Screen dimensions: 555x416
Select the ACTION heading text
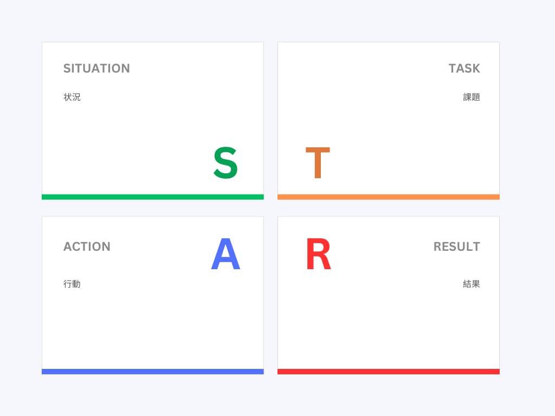tap(87, 246)
